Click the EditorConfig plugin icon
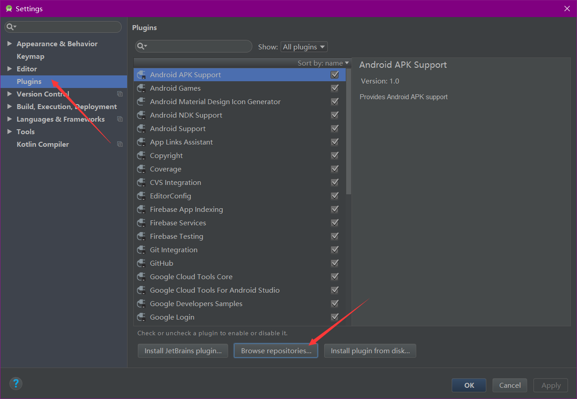The width and height of the screenshot is (577, 399). 141,196
